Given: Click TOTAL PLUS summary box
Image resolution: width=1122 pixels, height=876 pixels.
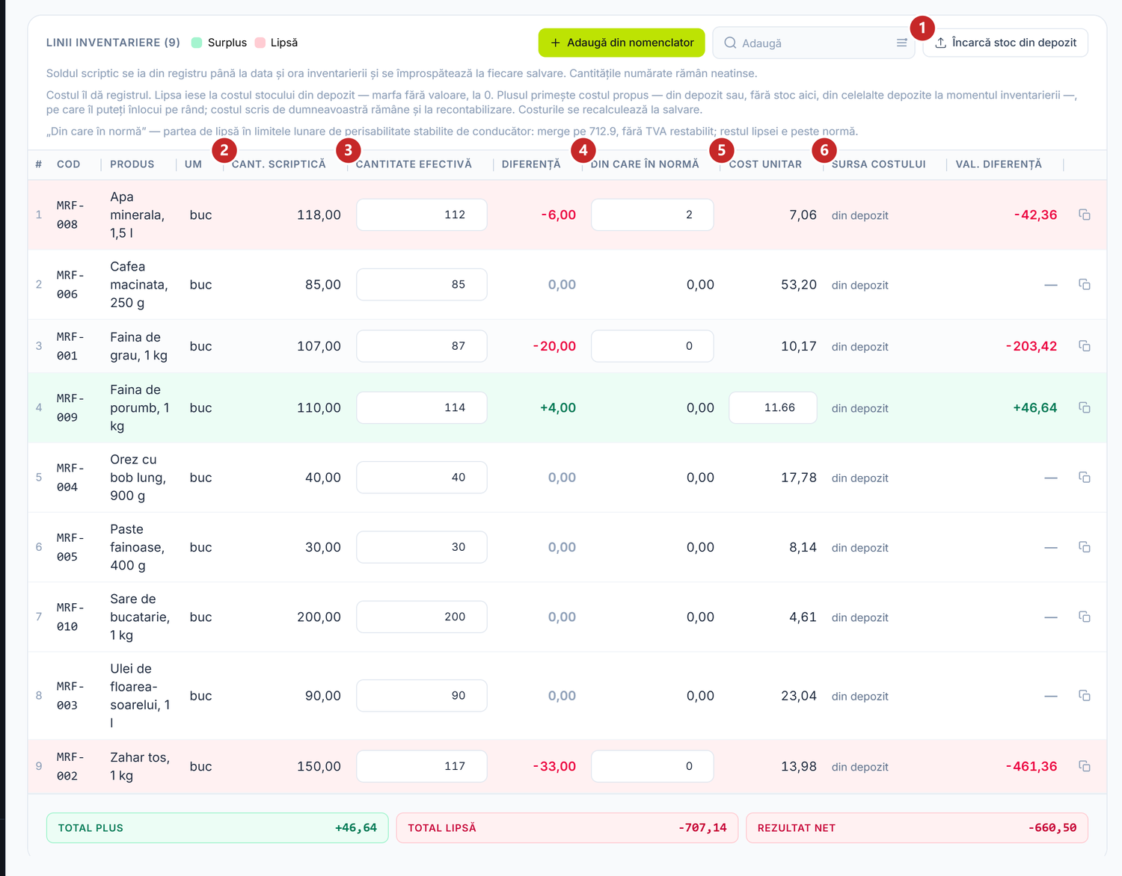Looking at the screenshot, I should pyautogui.click(x=217, y=827).
